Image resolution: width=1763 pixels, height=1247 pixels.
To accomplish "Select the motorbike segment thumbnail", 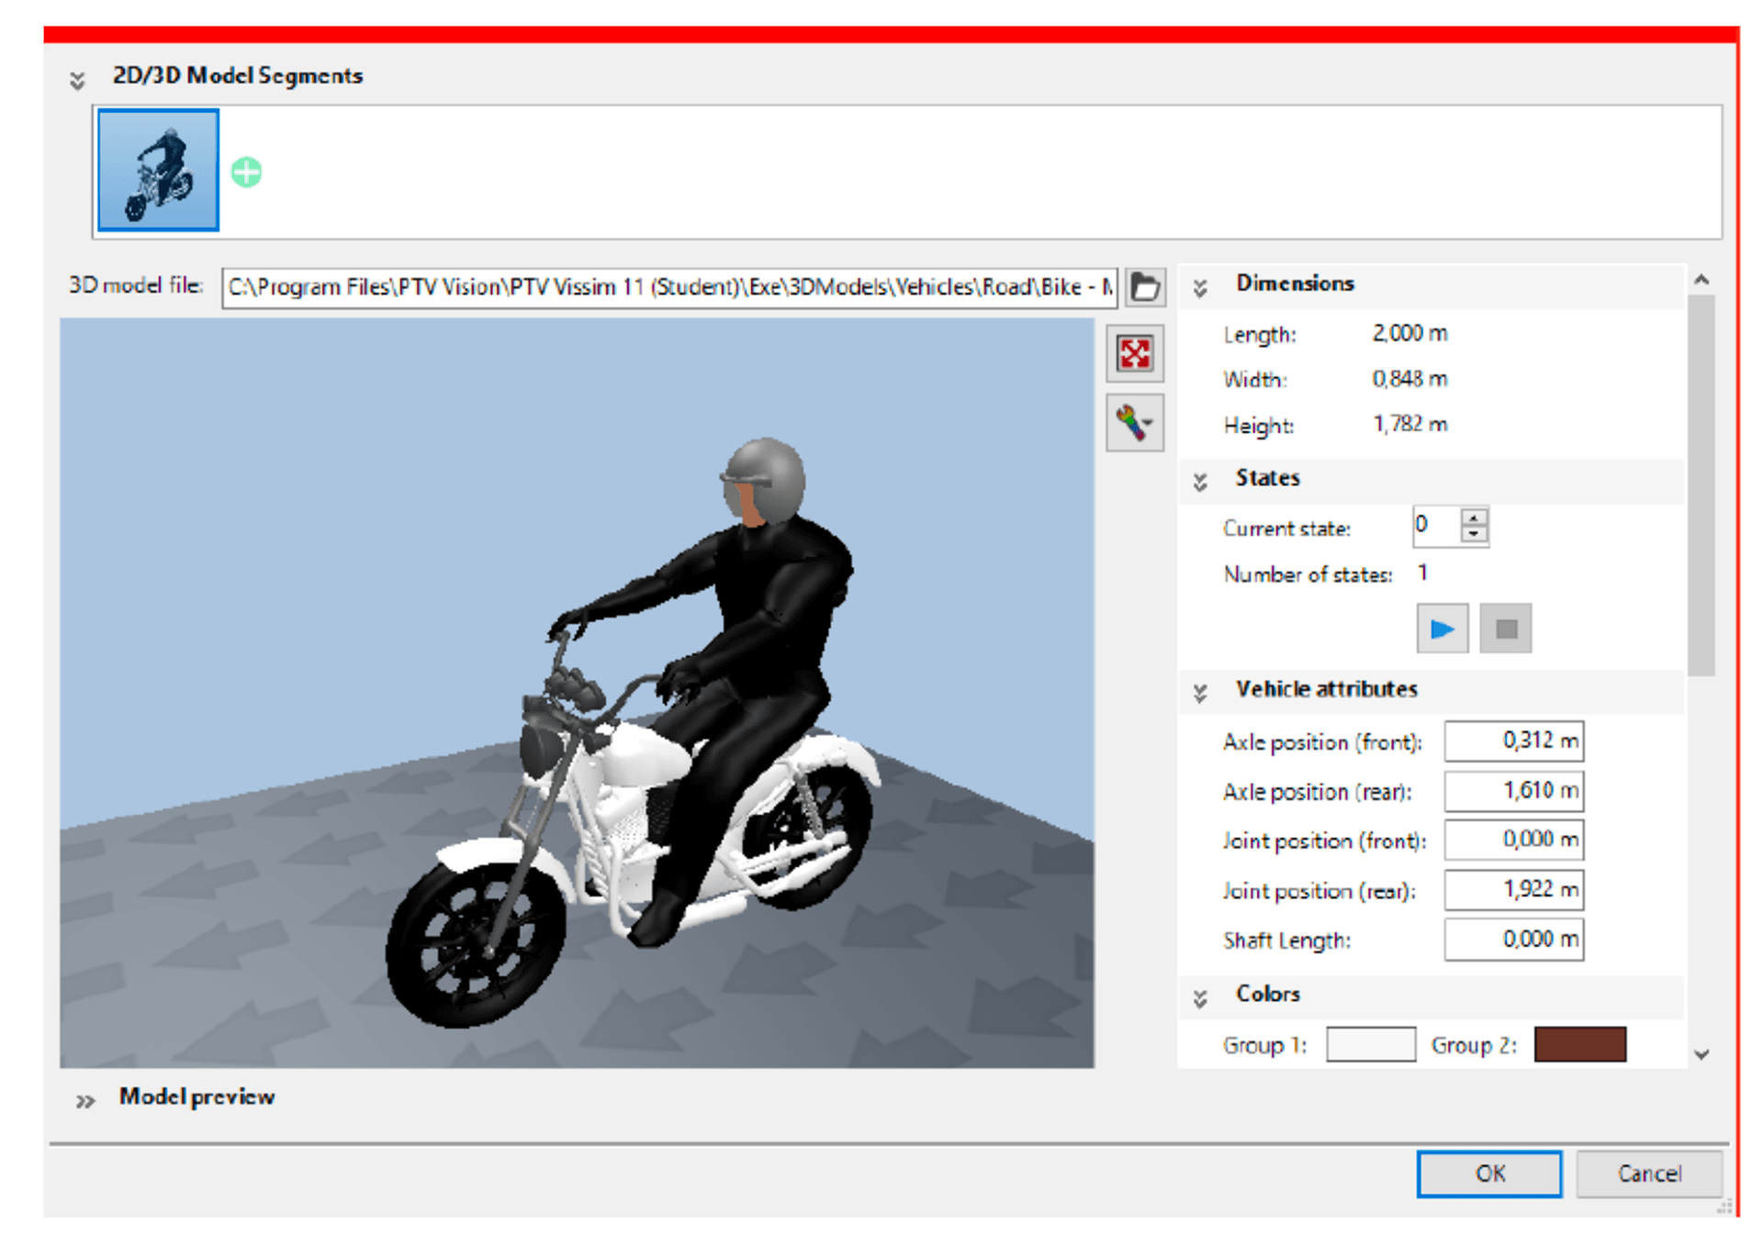I will point(158,171).
